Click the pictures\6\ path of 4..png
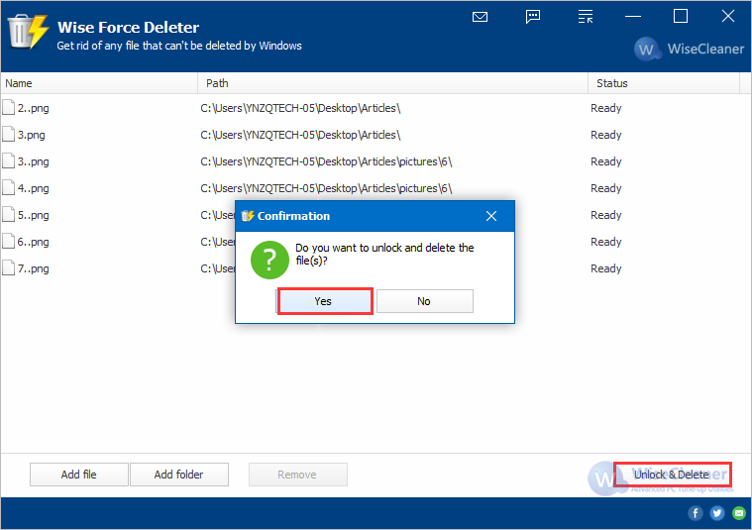 (326, 188)
